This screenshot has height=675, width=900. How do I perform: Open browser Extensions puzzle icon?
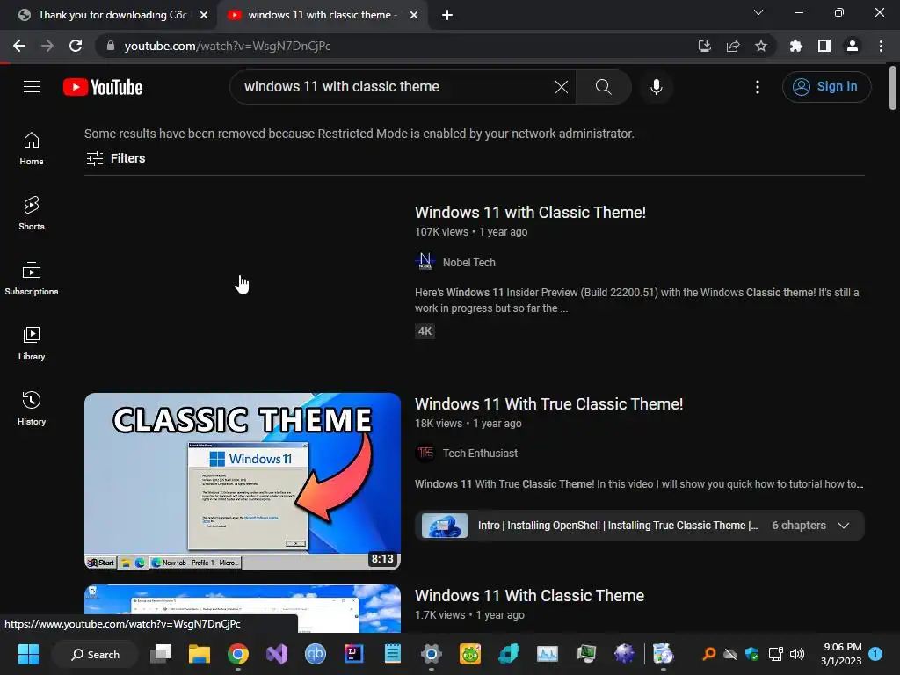coord(795,46)
